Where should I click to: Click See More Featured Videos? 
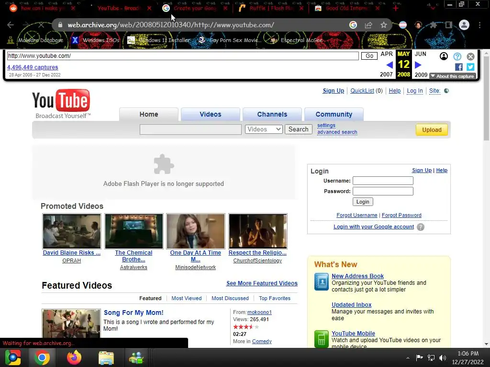262,283
